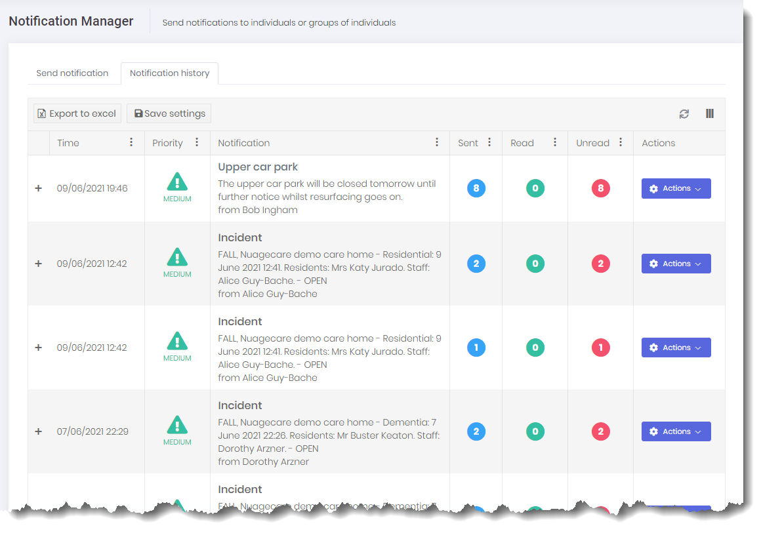
Task: Click the Save settings button
Action: coord(169,113)
